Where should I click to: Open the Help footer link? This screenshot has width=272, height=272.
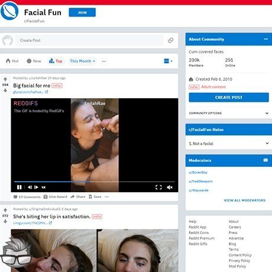tap(192, 221)
